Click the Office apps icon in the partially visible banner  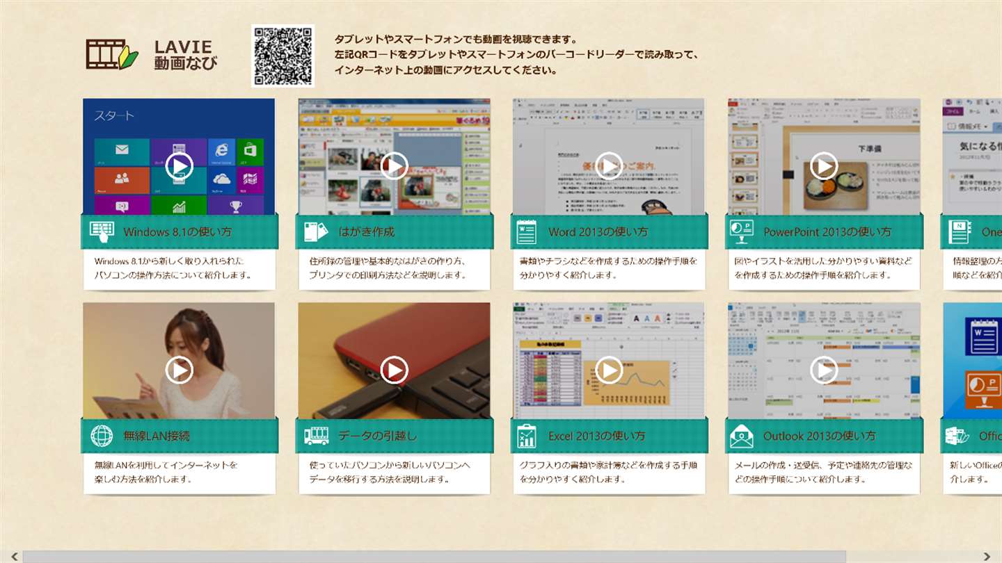click(957, 436)
